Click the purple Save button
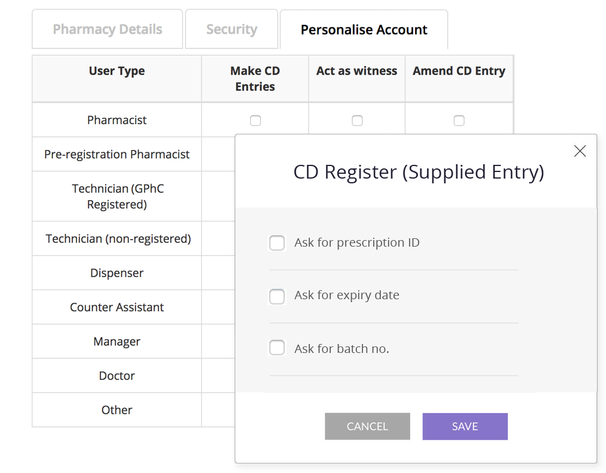 [x=465, y=426]
